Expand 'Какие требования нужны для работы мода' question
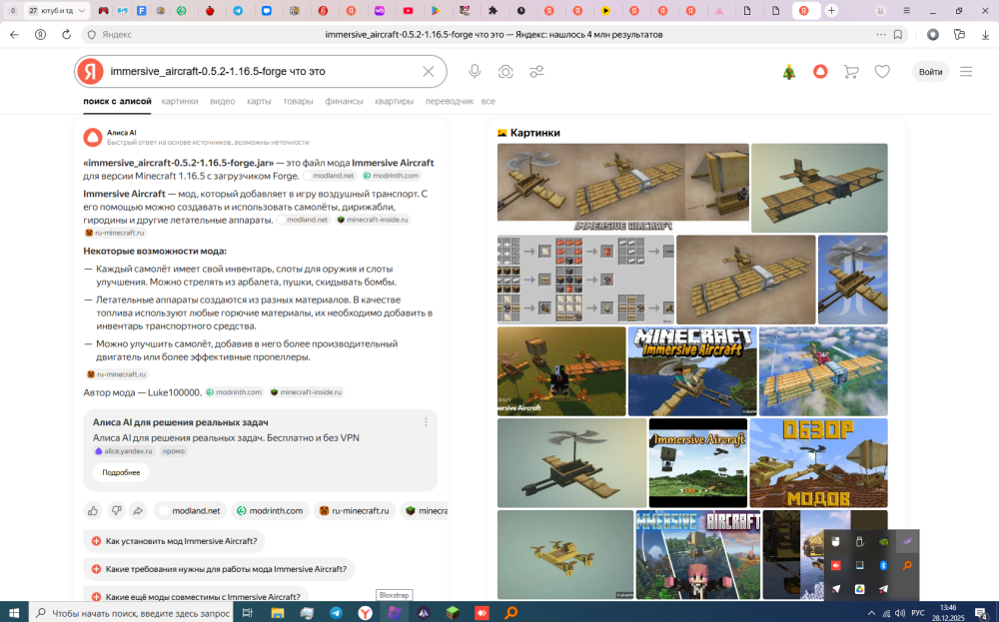 tap(219, 569)
